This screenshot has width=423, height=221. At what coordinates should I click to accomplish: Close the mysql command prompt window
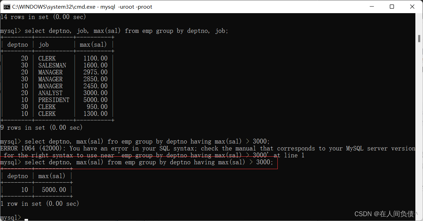coord(412,7)
